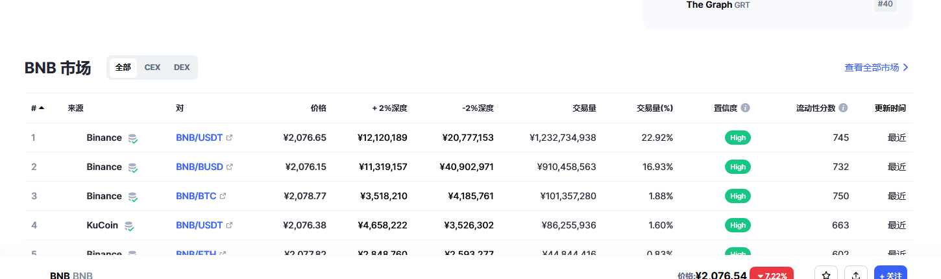Switch market filter to DEX
The image size is (941, 279).
click(182, 67)
